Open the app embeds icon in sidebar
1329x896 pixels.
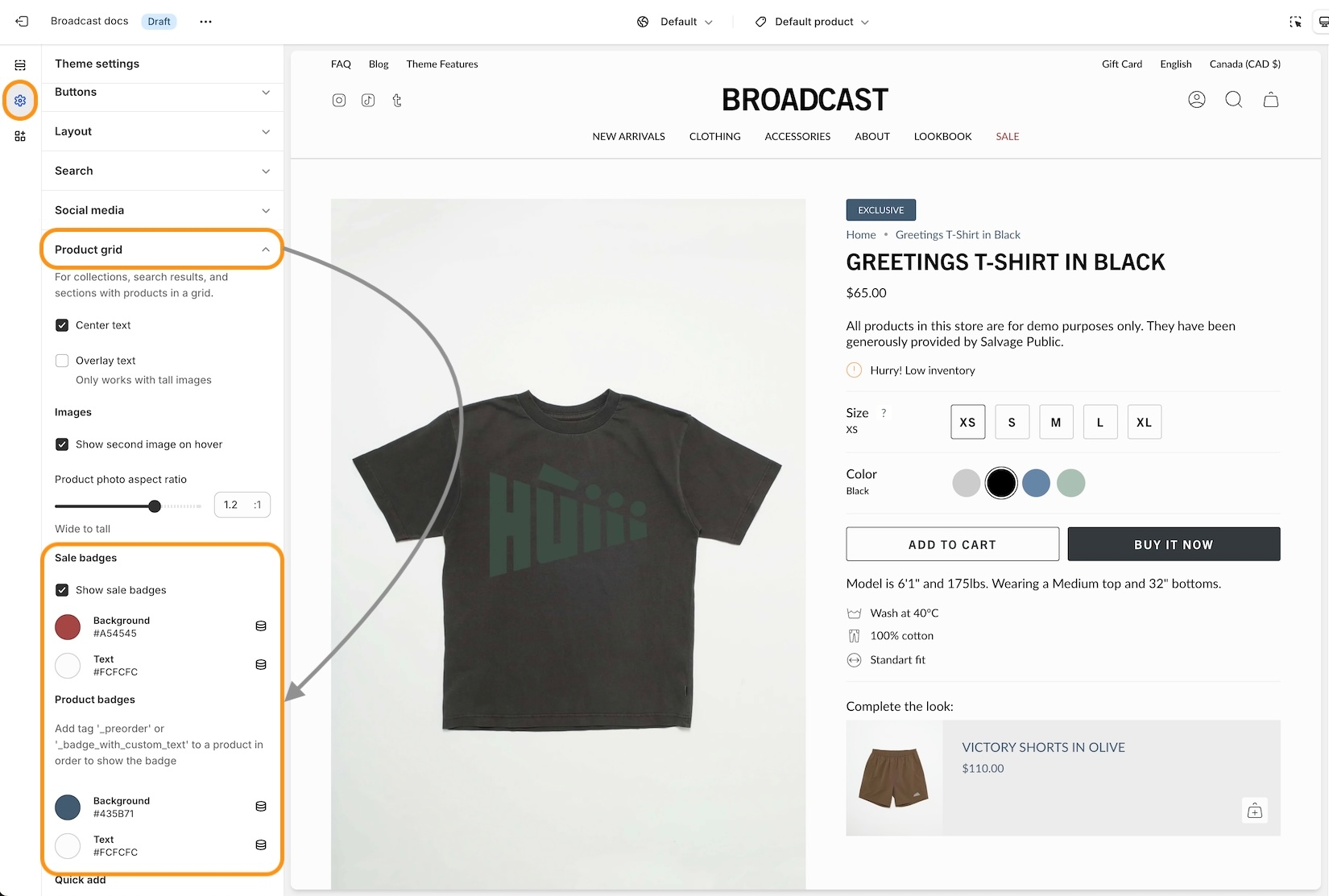[x=20, y=136]
